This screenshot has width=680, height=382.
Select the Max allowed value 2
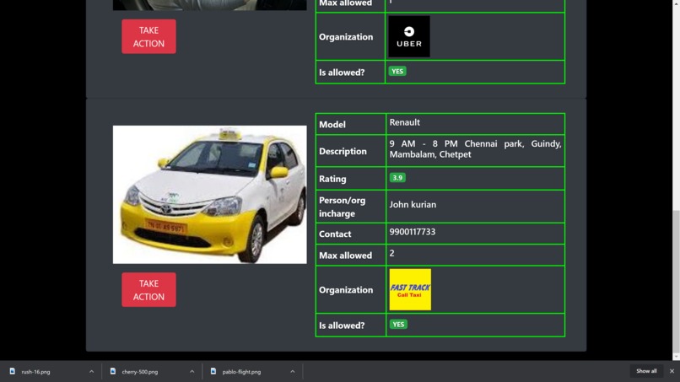391,253
